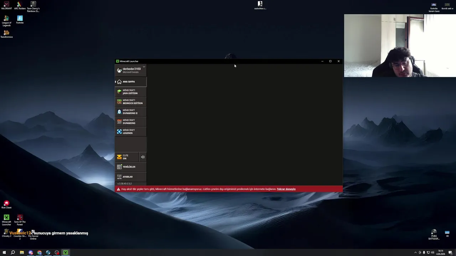
Task: Click the Minecraft Launcher taskbar icon
Action: click(66, 252)
